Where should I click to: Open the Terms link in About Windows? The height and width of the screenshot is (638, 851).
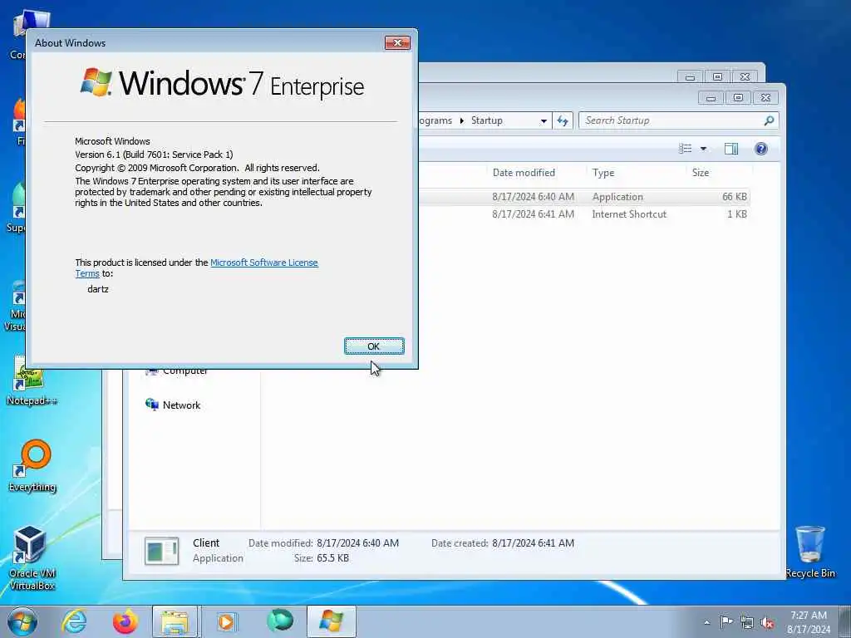[86, 273]
